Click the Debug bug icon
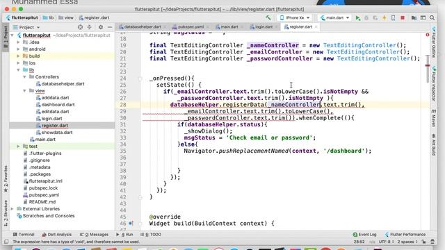 point(366,18)
